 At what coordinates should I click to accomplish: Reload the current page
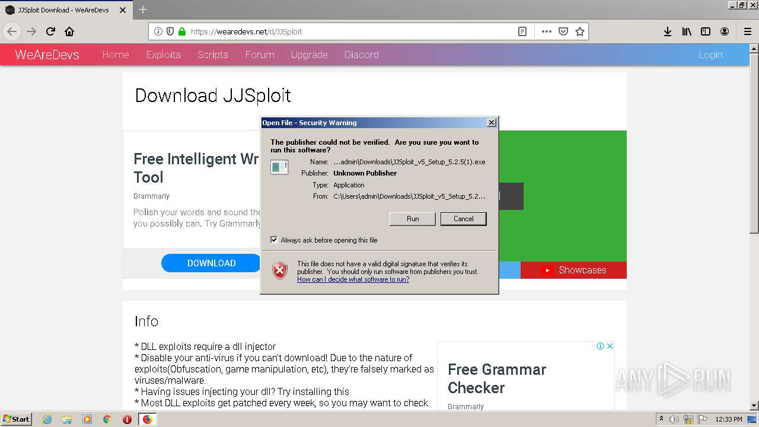pos(50,31)
